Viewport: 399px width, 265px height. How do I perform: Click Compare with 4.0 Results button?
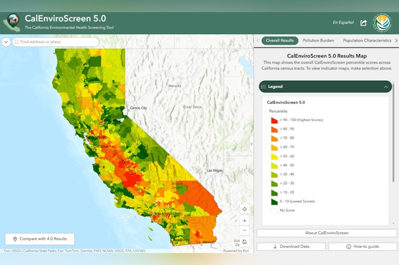pyautogui.click(x=40, y=239)
